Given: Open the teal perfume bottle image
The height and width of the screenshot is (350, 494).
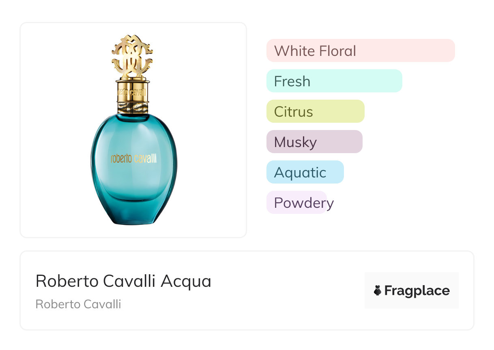Looking at the screenshot, I should click(133, 170).
